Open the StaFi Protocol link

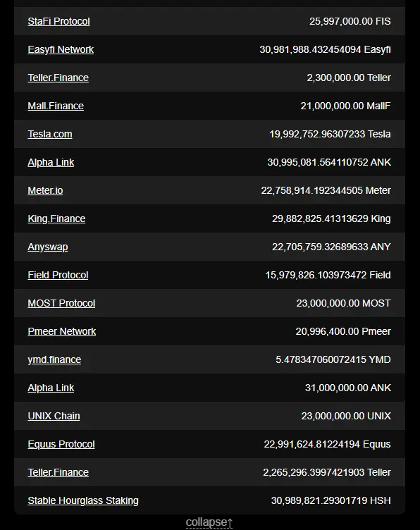58,21
